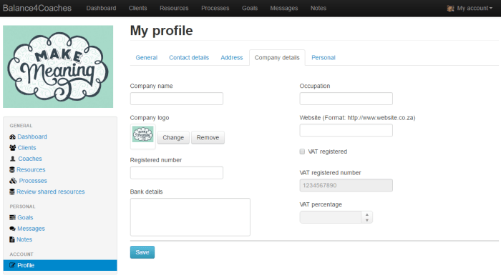Click the Change logo button
Screen dimensions: 501x278
pyautogui.click(x=173, y=137)
